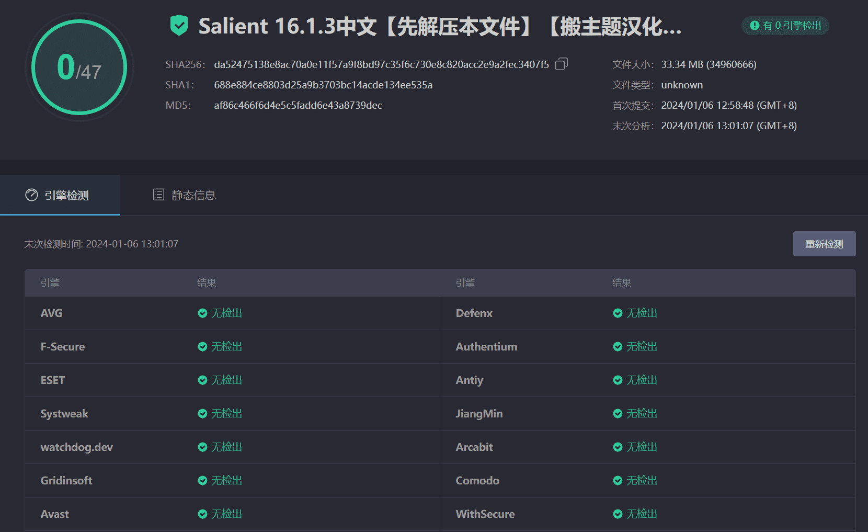Click the green check icon in the Arcabit row
This screenshot has height=532, width=868.
click(618, 447)
